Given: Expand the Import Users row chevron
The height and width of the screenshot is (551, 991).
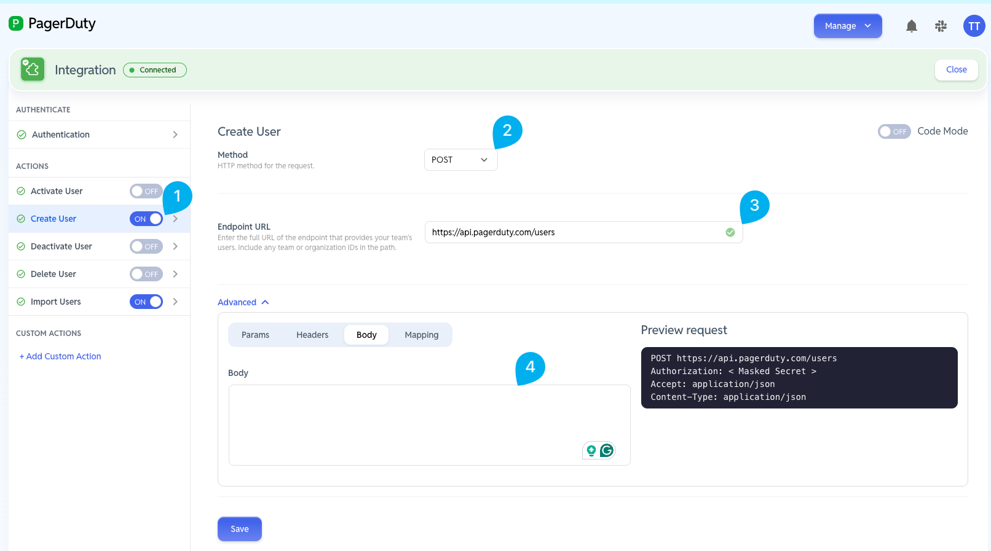Looking at the screenshot, I should (x=175, y=302).
